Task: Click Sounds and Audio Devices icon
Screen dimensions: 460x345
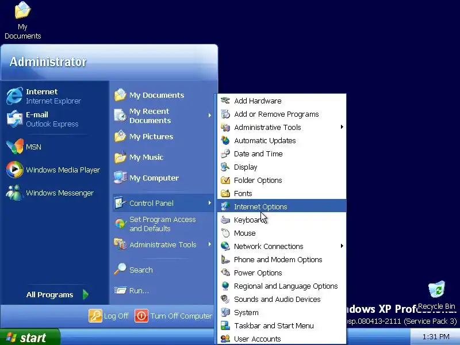Action: [x=225, y=299]
